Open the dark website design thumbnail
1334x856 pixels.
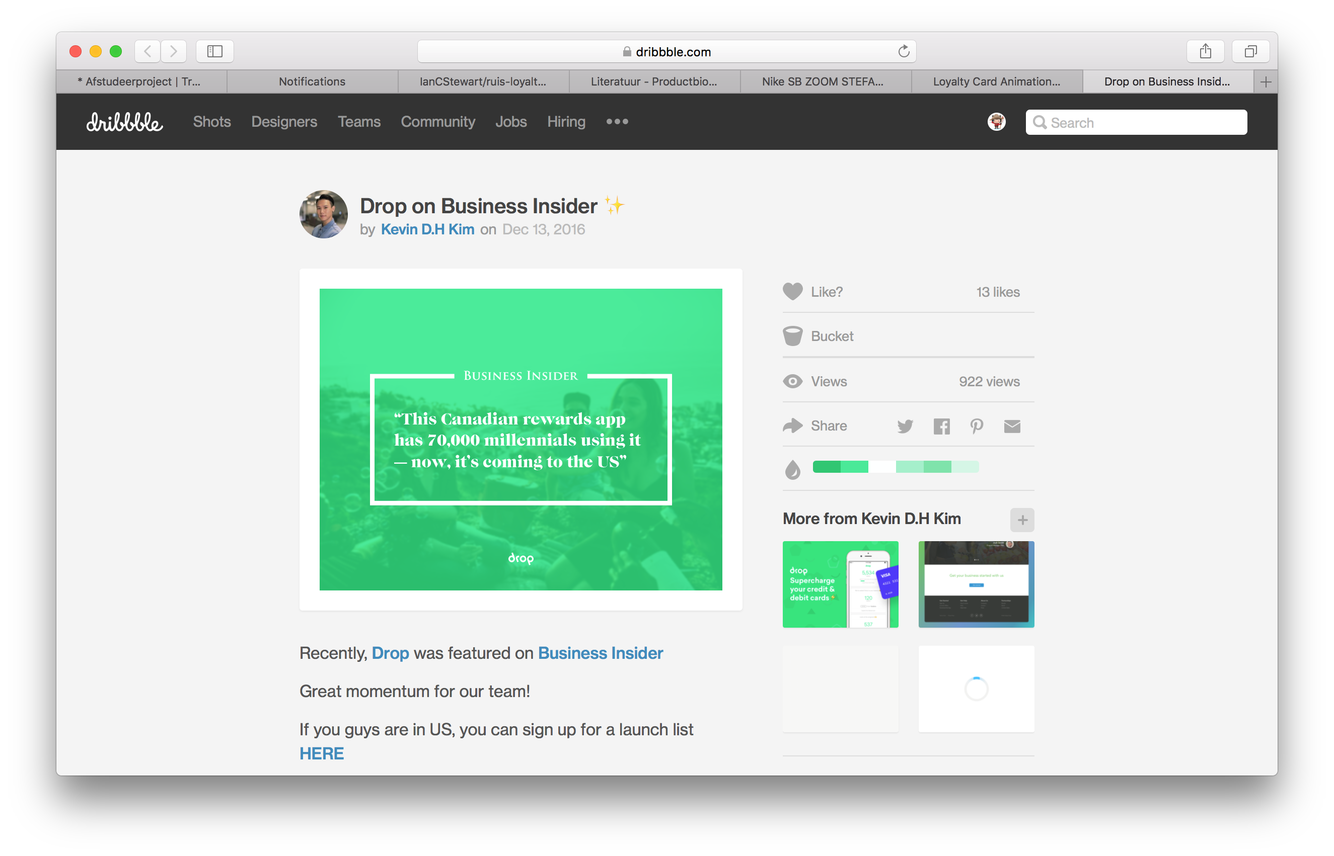point(976,584)
